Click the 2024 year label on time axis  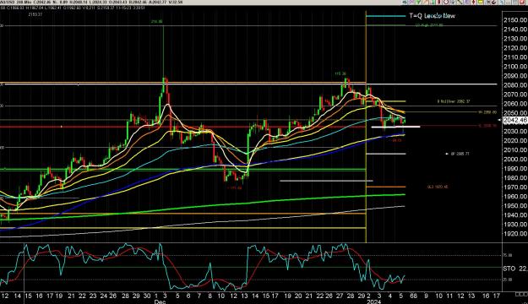point(373,301)
